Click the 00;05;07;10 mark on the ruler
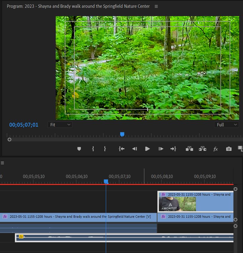The height and width of the screenshot is (253, 243). click(120, 177)
